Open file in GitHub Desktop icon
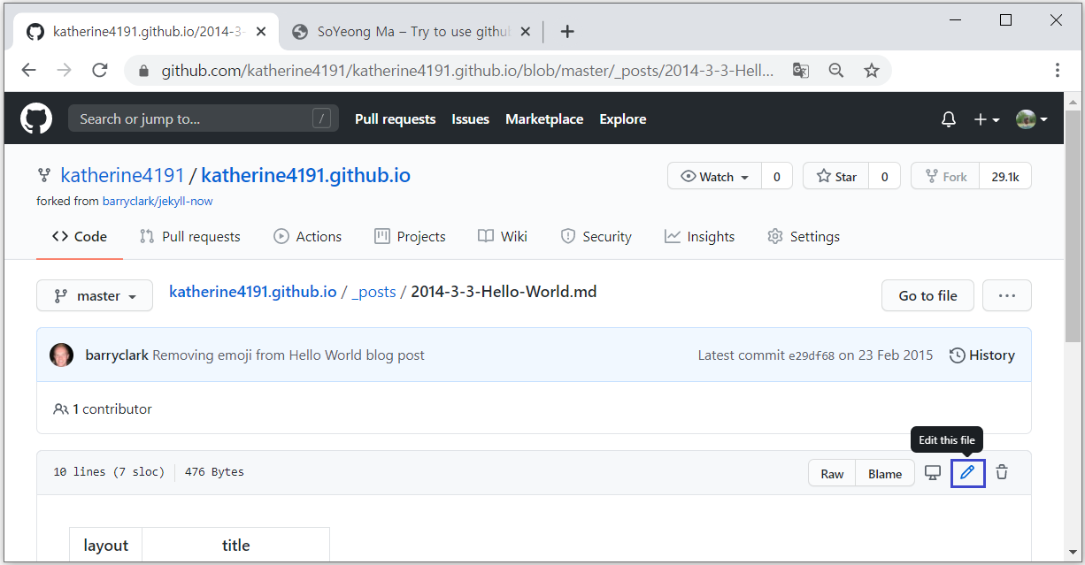Screen dimensions: 1085x565 tap(932, 472)
